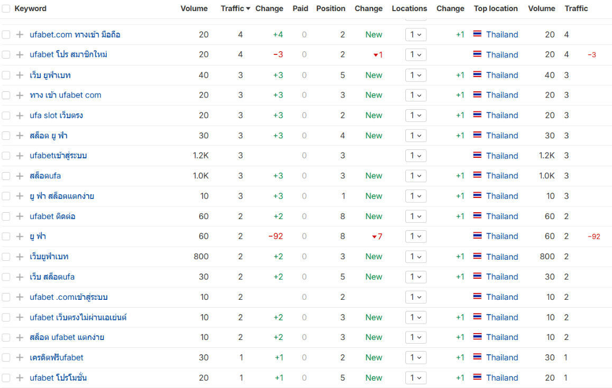Screen dimensions: 612x388
Task: Expand plus icon for ufabet โปรโมชั่น
Action: 20,378
